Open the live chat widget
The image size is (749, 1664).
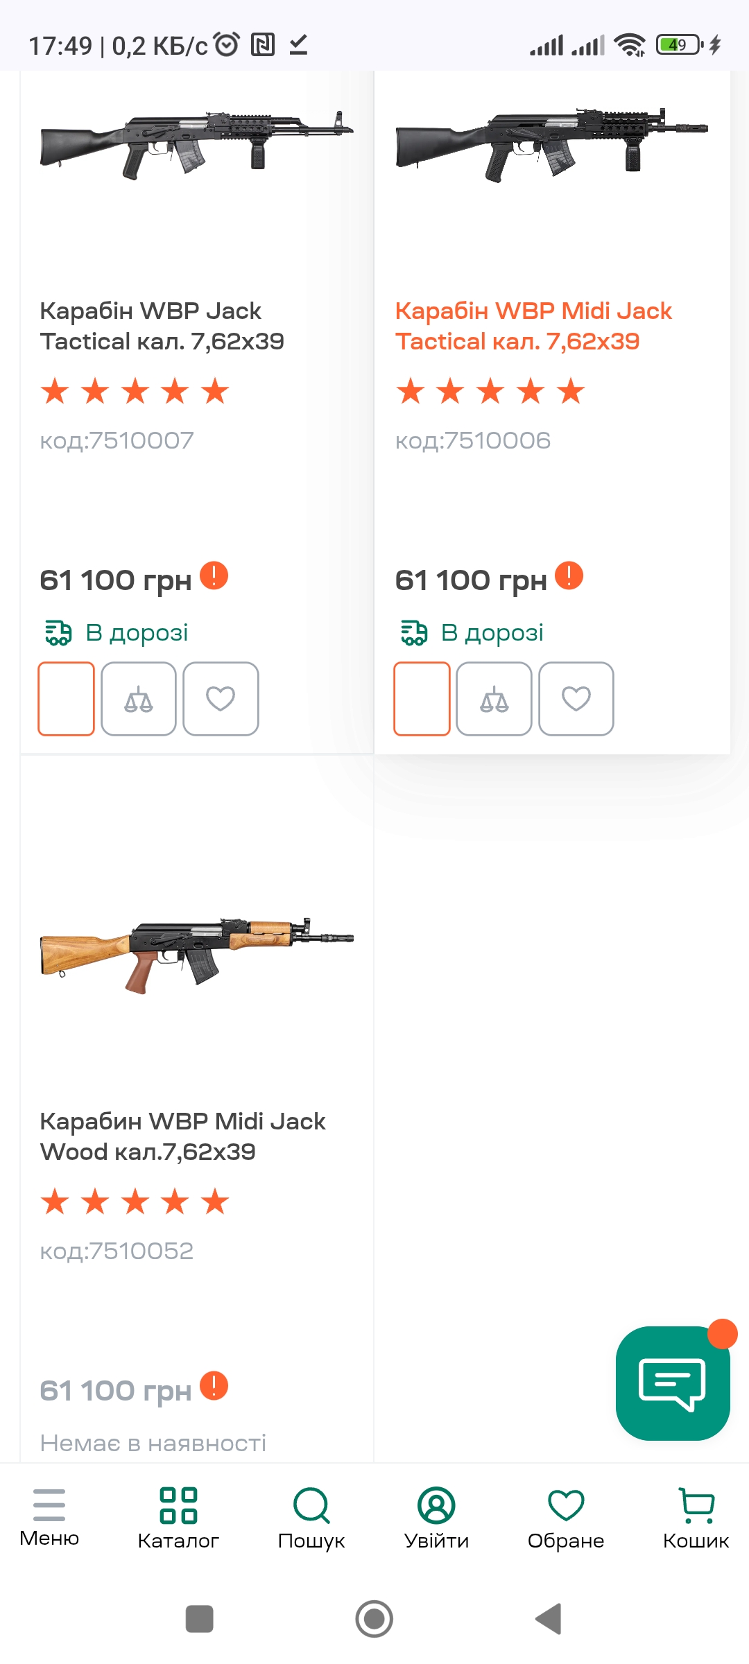click(672, 1383)
